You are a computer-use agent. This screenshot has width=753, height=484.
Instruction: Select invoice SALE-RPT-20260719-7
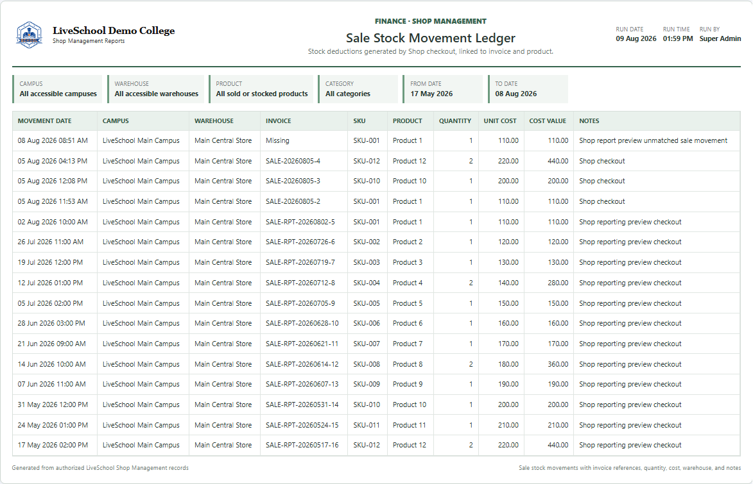[300, 262]
